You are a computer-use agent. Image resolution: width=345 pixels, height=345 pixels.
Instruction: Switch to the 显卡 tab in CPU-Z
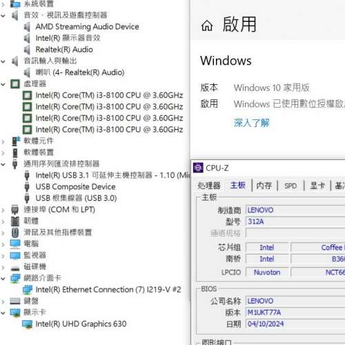(x=317, y=186)
